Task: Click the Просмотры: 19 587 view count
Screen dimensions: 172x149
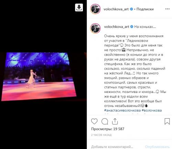Action: [108, 129]
